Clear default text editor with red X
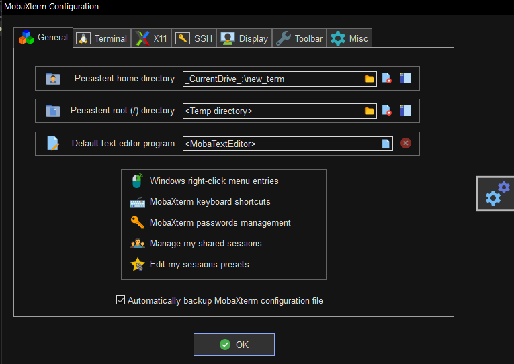Viewport: 514px width, 364px height. pyautogui.click(x=406, y=143)
